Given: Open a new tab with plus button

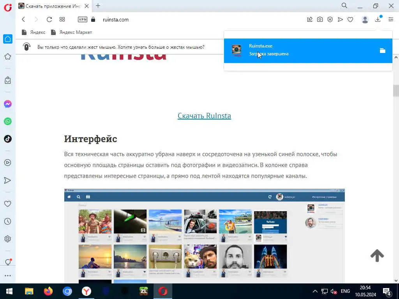Looking at the screenshot, I should tap(98, 6).
